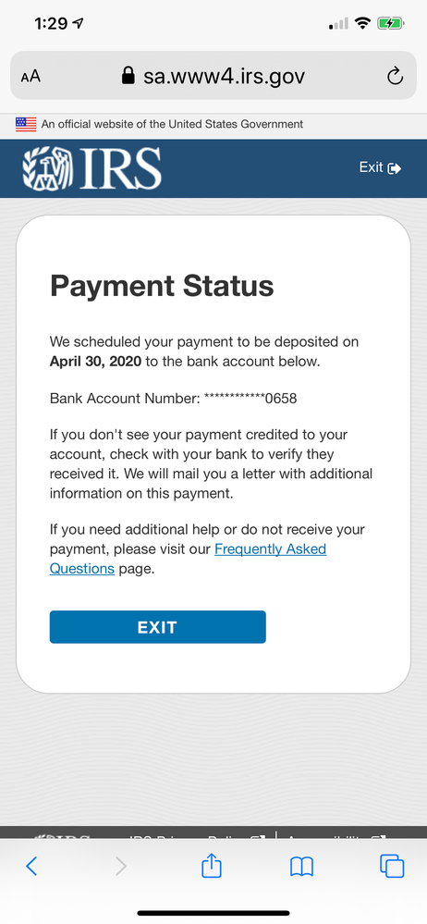
Task: Tap the Payment Status heading
Action: pos(162,286)
